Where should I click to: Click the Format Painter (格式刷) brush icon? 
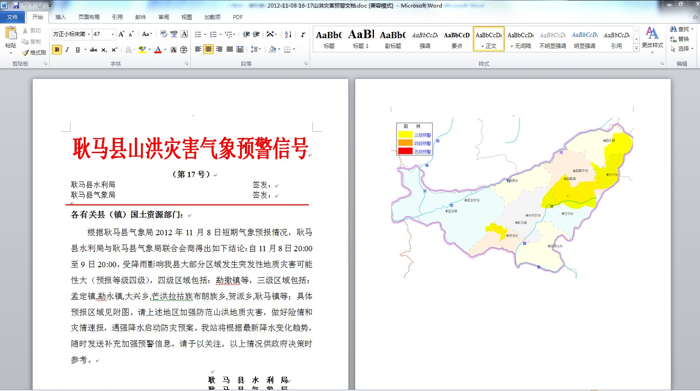[x=26, y=52]
